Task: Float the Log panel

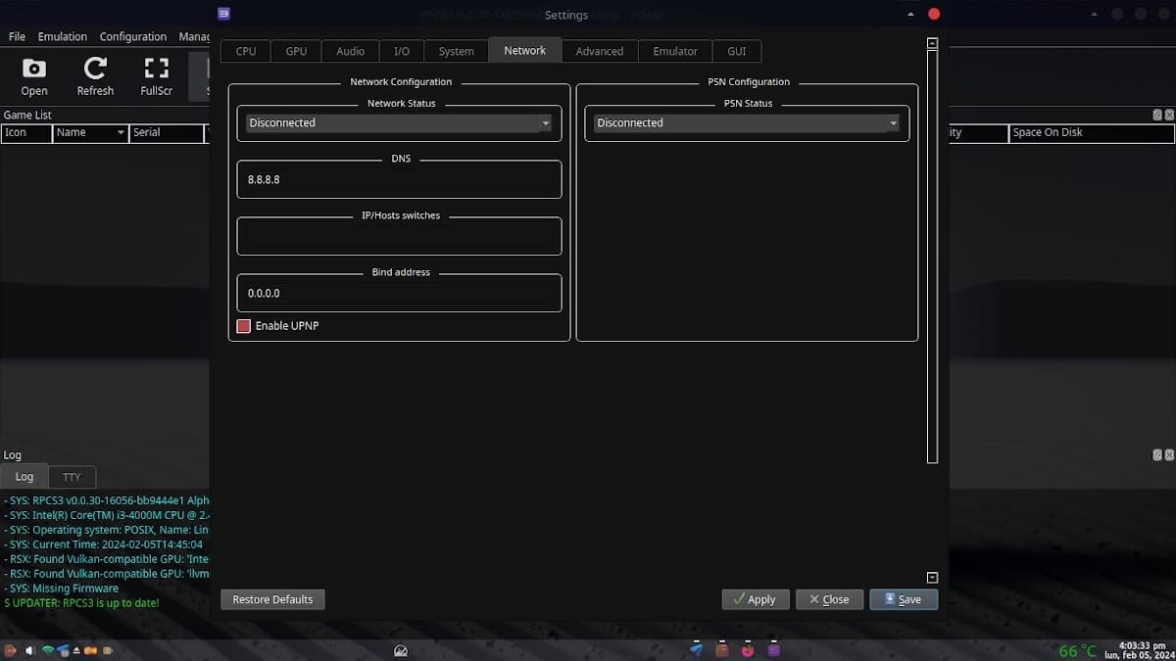Action: (1156, 454)
